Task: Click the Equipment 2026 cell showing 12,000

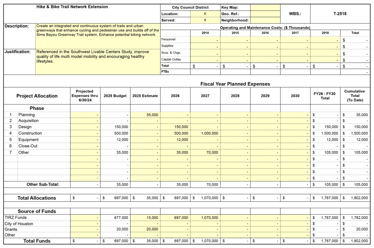Action: click(175, 140)
